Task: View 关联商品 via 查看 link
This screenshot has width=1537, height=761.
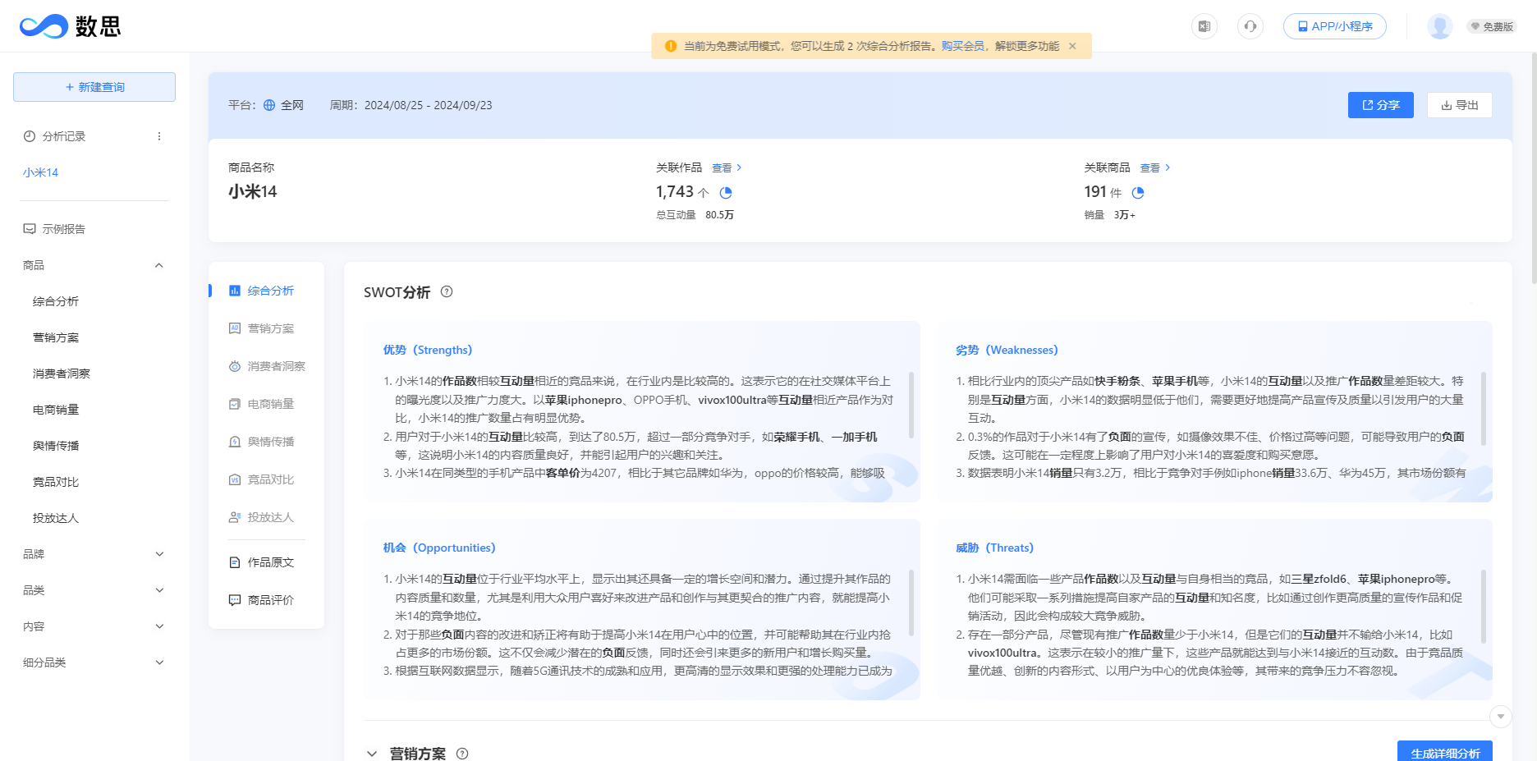Action: (x=1155, y=167)
